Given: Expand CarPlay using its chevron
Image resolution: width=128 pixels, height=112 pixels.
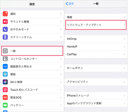Looking at the screenshot, I should (x=124, y=54).
